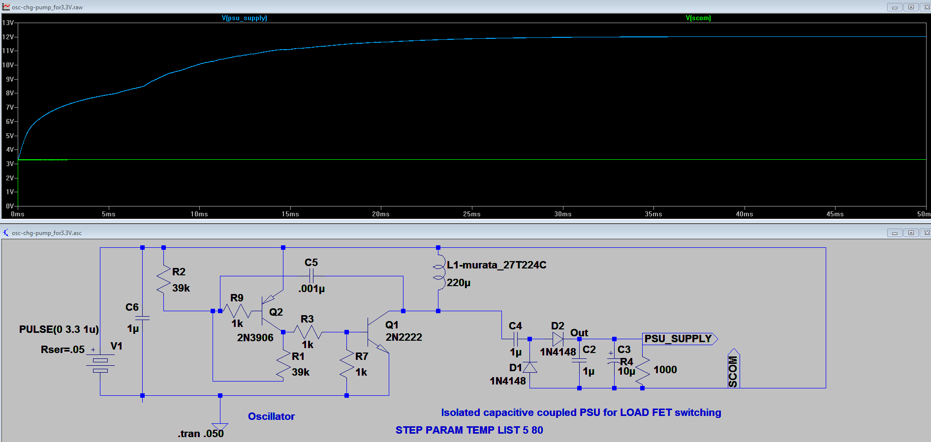The height and width of the screenshot is (442, 931).
Task: Click the 1k value of R9
Action: pos(237,324)
